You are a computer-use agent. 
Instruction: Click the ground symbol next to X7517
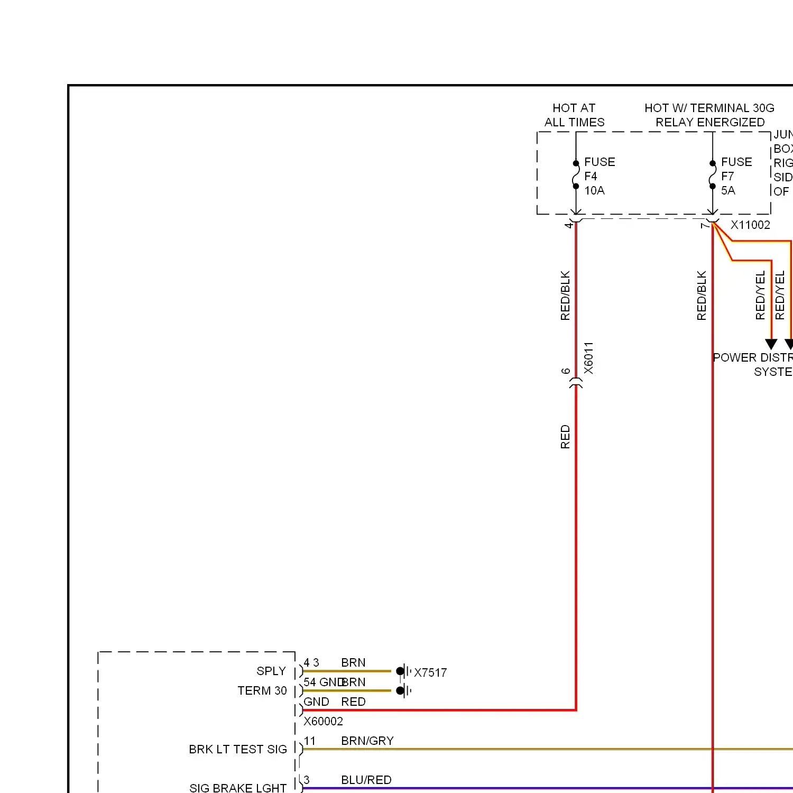(404, 671)
